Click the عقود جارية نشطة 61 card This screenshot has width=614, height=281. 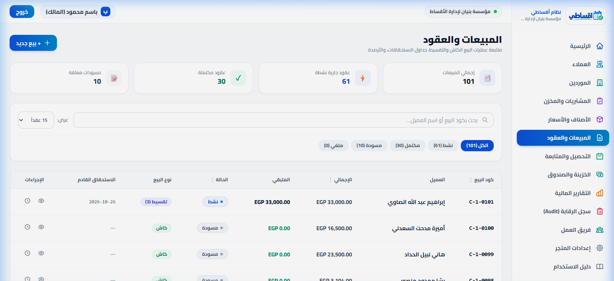(318, 78)
